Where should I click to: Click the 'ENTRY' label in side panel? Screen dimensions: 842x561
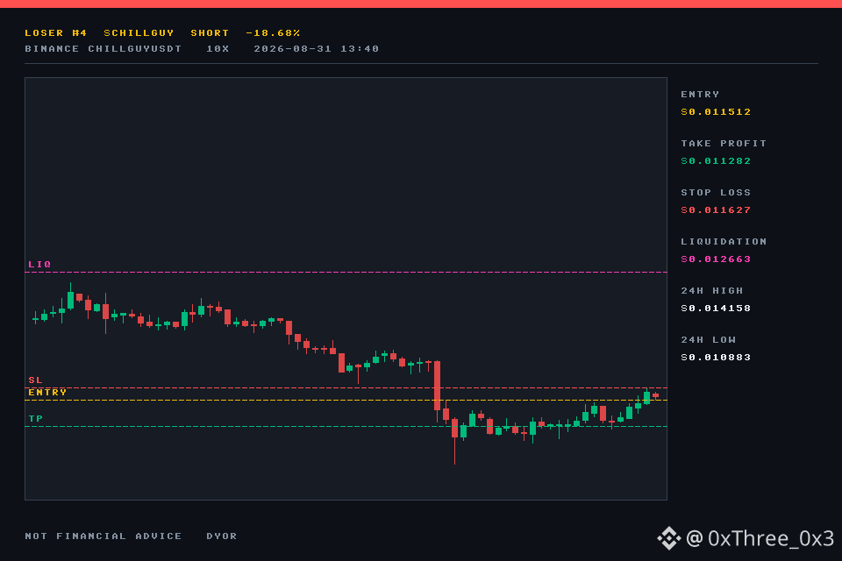point(700,94)
